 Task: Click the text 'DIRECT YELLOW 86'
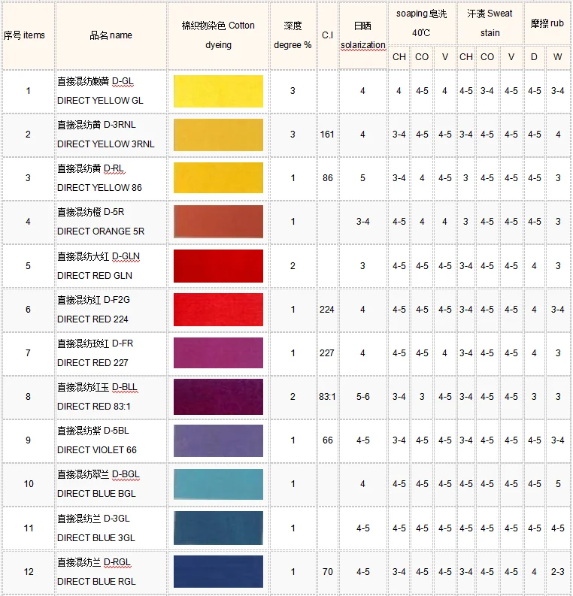[x=99, y=188]
